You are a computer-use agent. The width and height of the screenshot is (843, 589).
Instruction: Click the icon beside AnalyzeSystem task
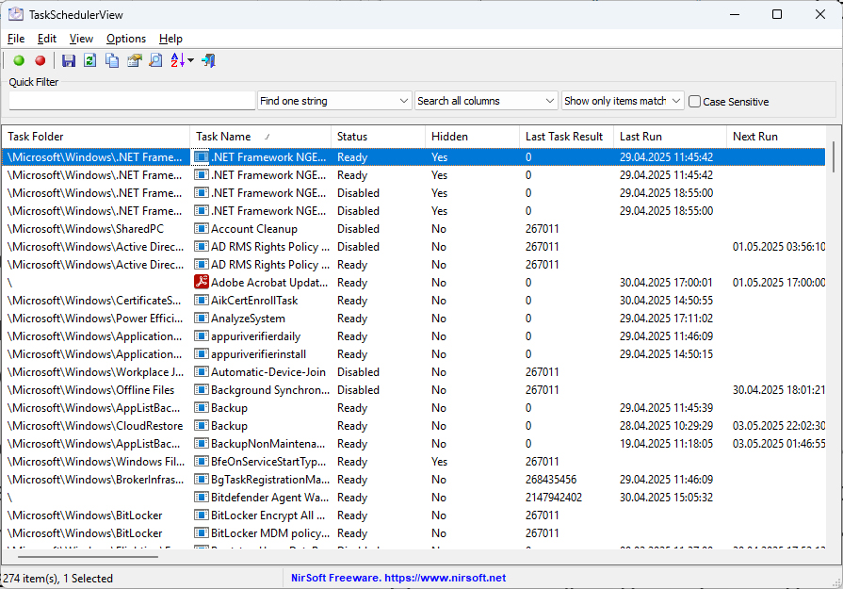[x=202, y=319]
